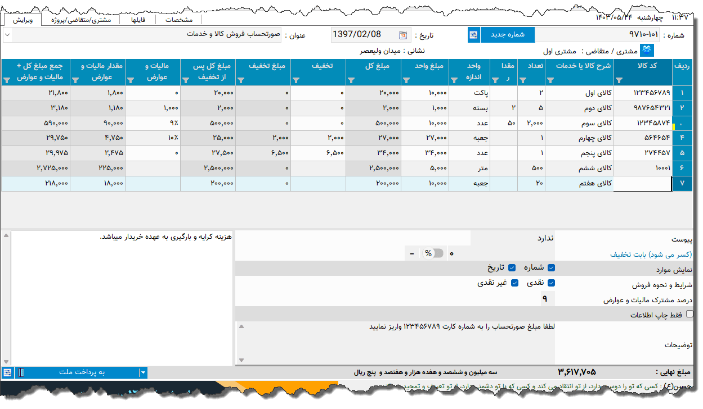Click the به پرداخت ملت button
703x409 pixels.
(82, 372)
